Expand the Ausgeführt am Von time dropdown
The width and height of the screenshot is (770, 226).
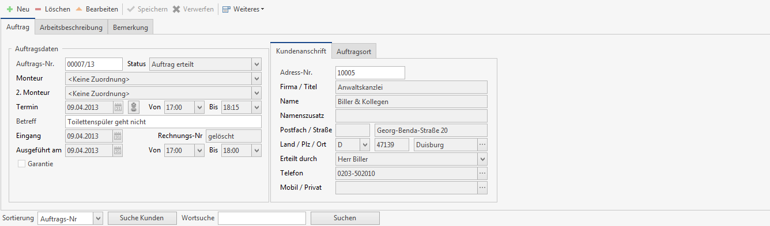coord(199,150)
